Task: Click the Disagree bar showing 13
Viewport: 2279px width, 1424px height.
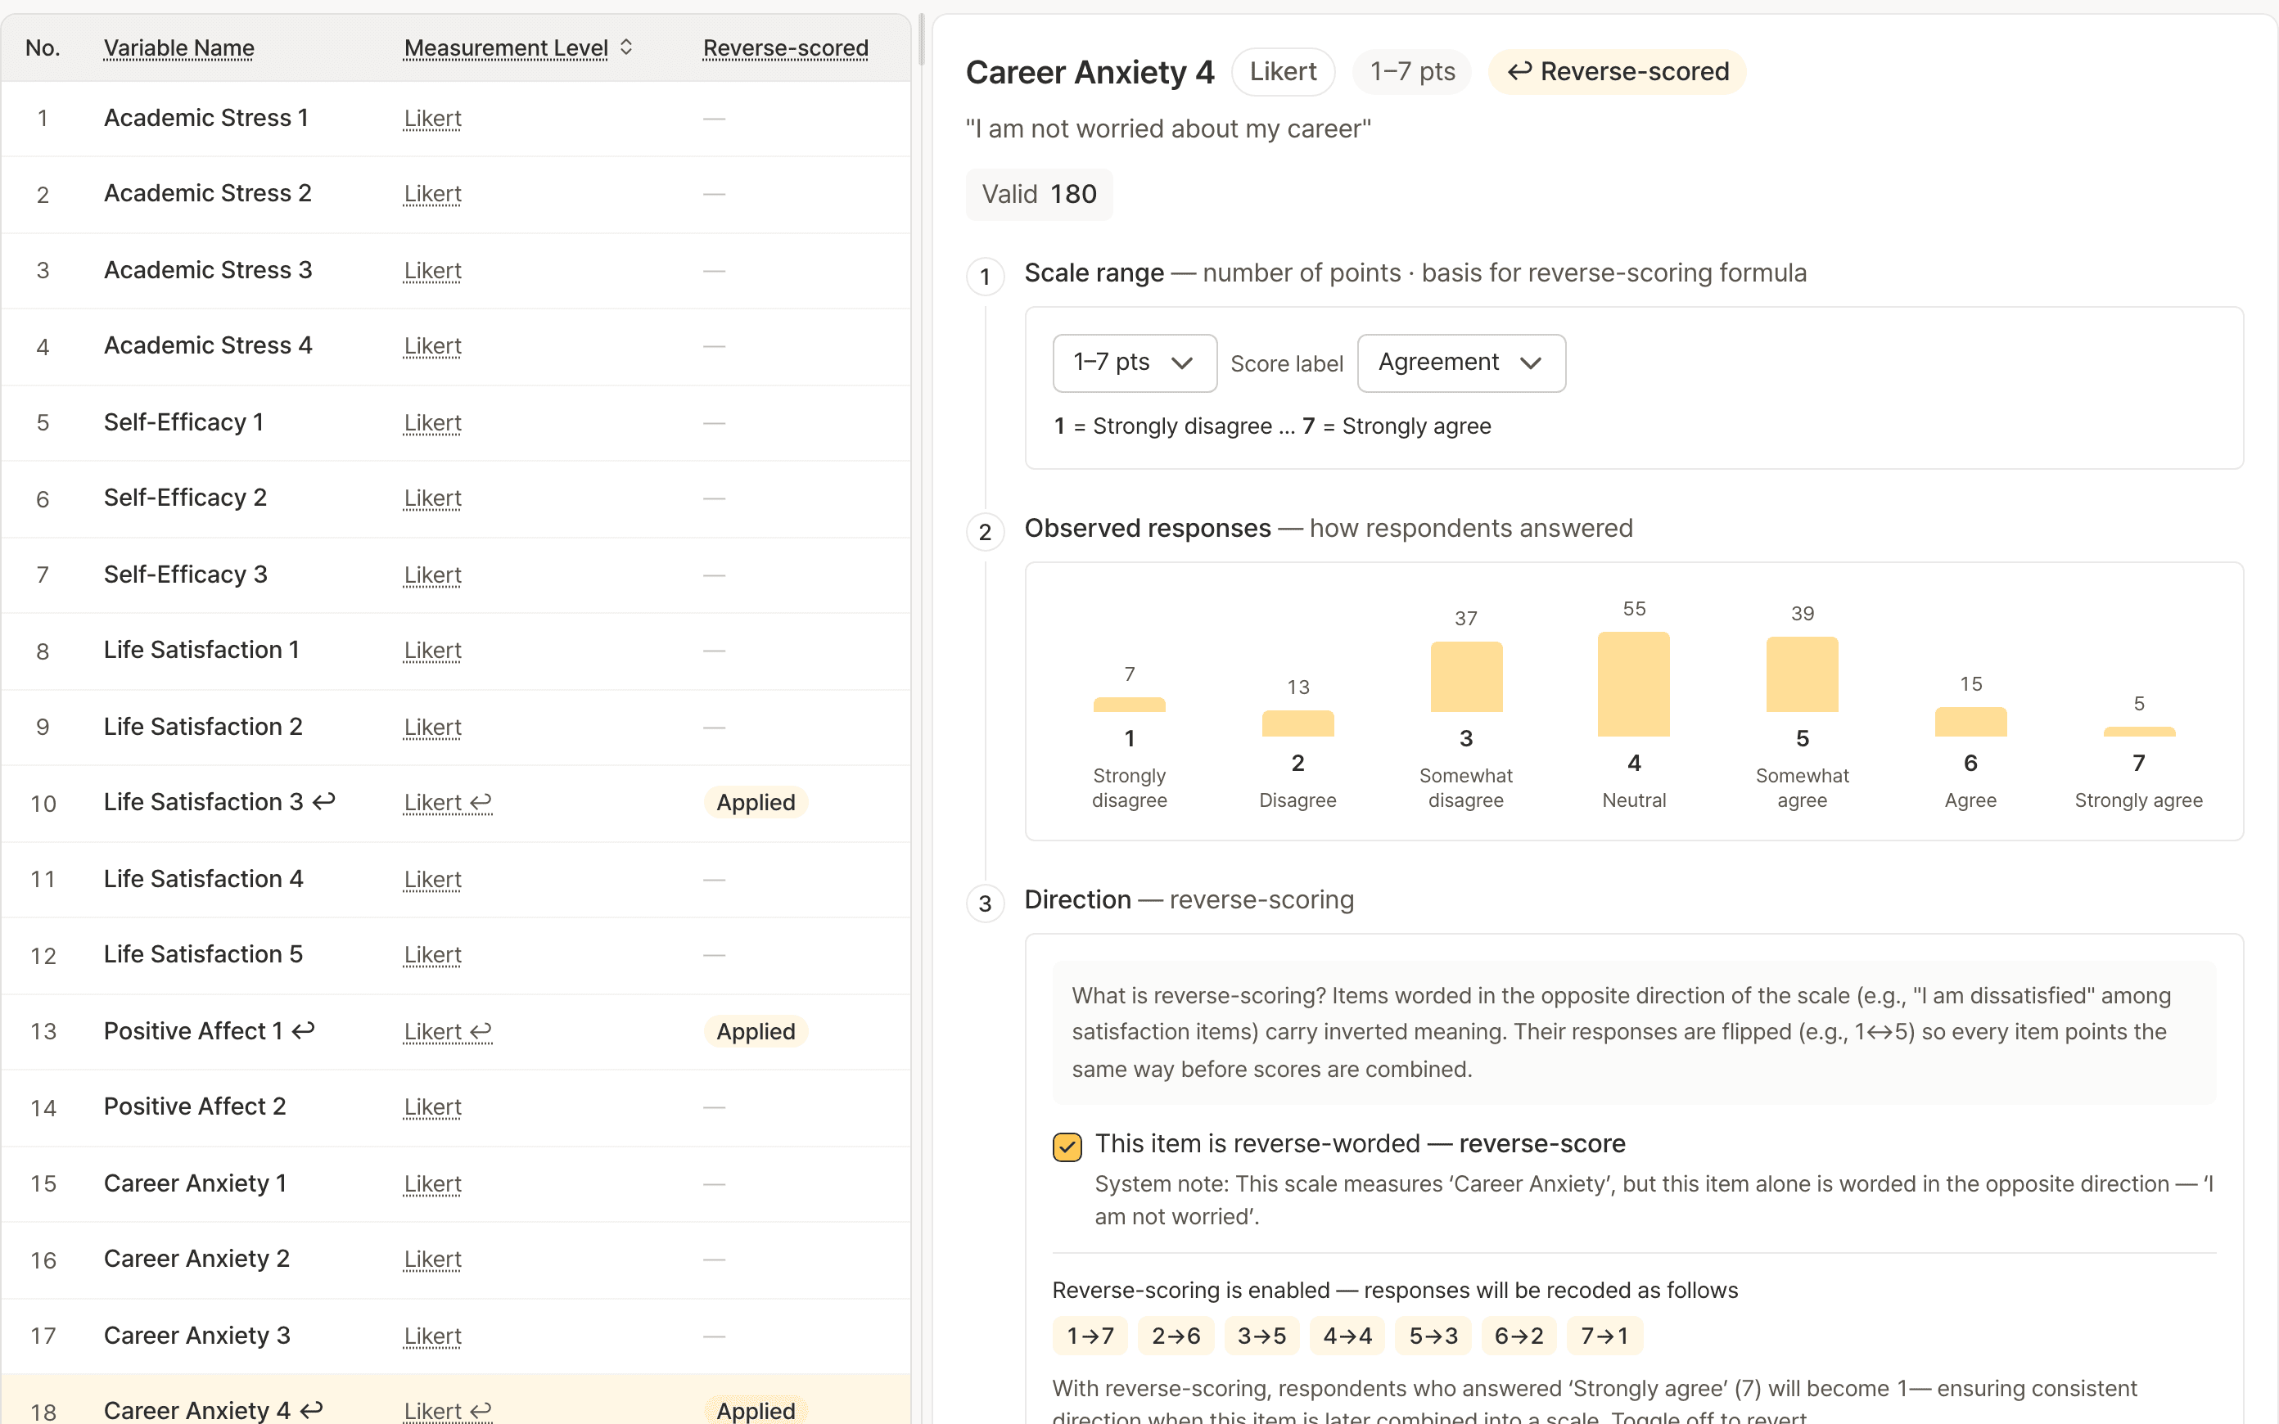Action: tap(1297, 723)
